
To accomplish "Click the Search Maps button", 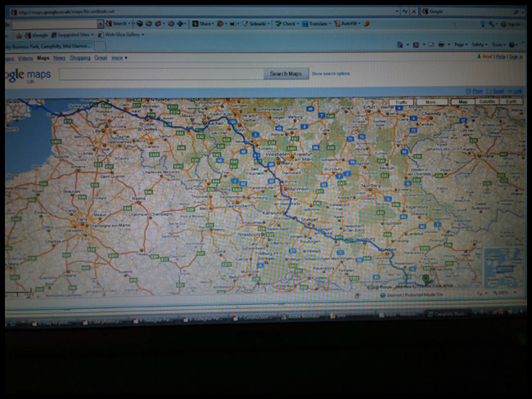I will 286,74.
